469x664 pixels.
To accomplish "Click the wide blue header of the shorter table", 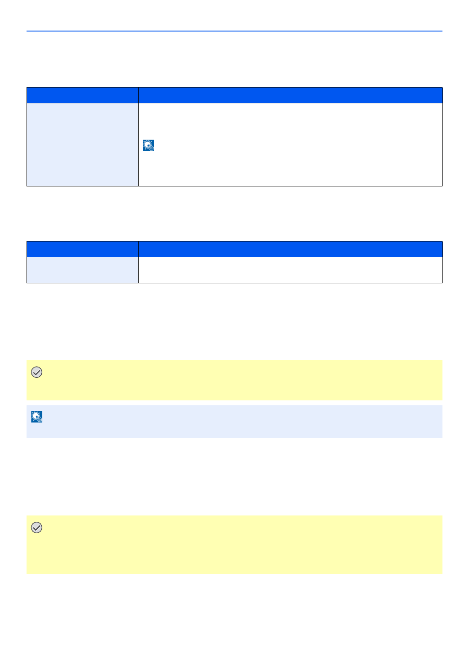I will pos(291,249).
